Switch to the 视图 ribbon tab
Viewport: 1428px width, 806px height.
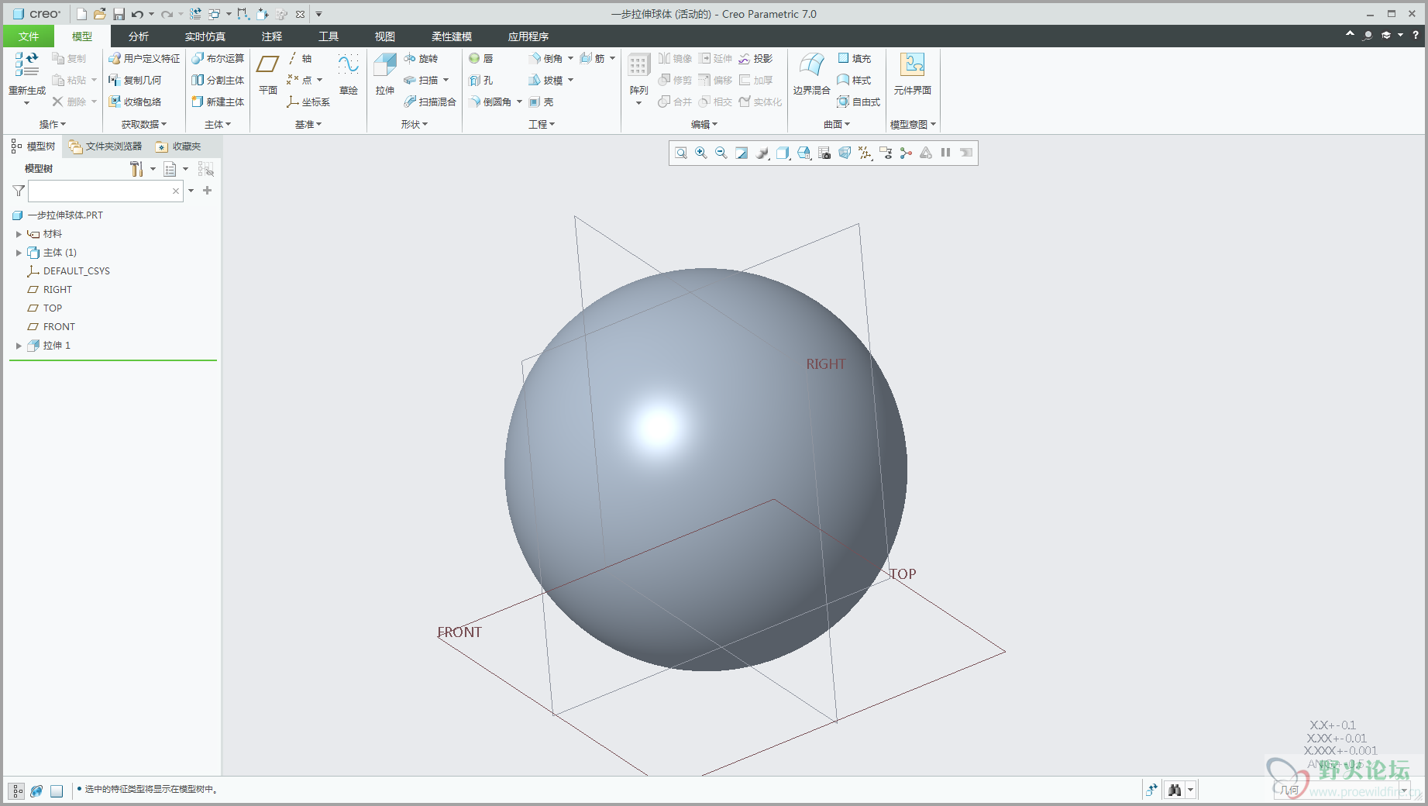tap(385, 36)
